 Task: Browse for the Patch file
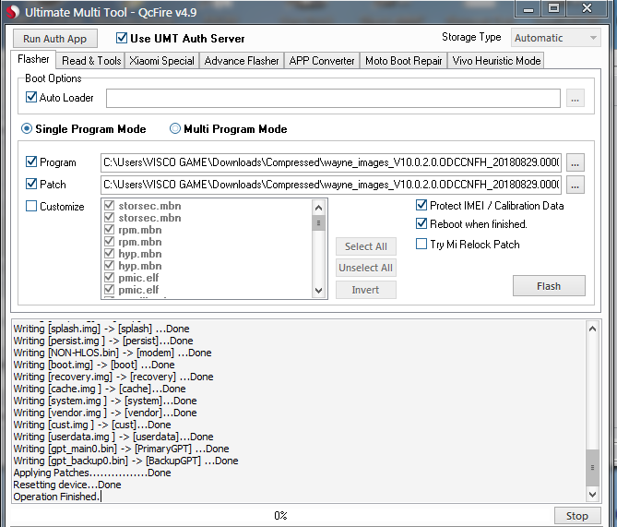click(x=575, y=185)
